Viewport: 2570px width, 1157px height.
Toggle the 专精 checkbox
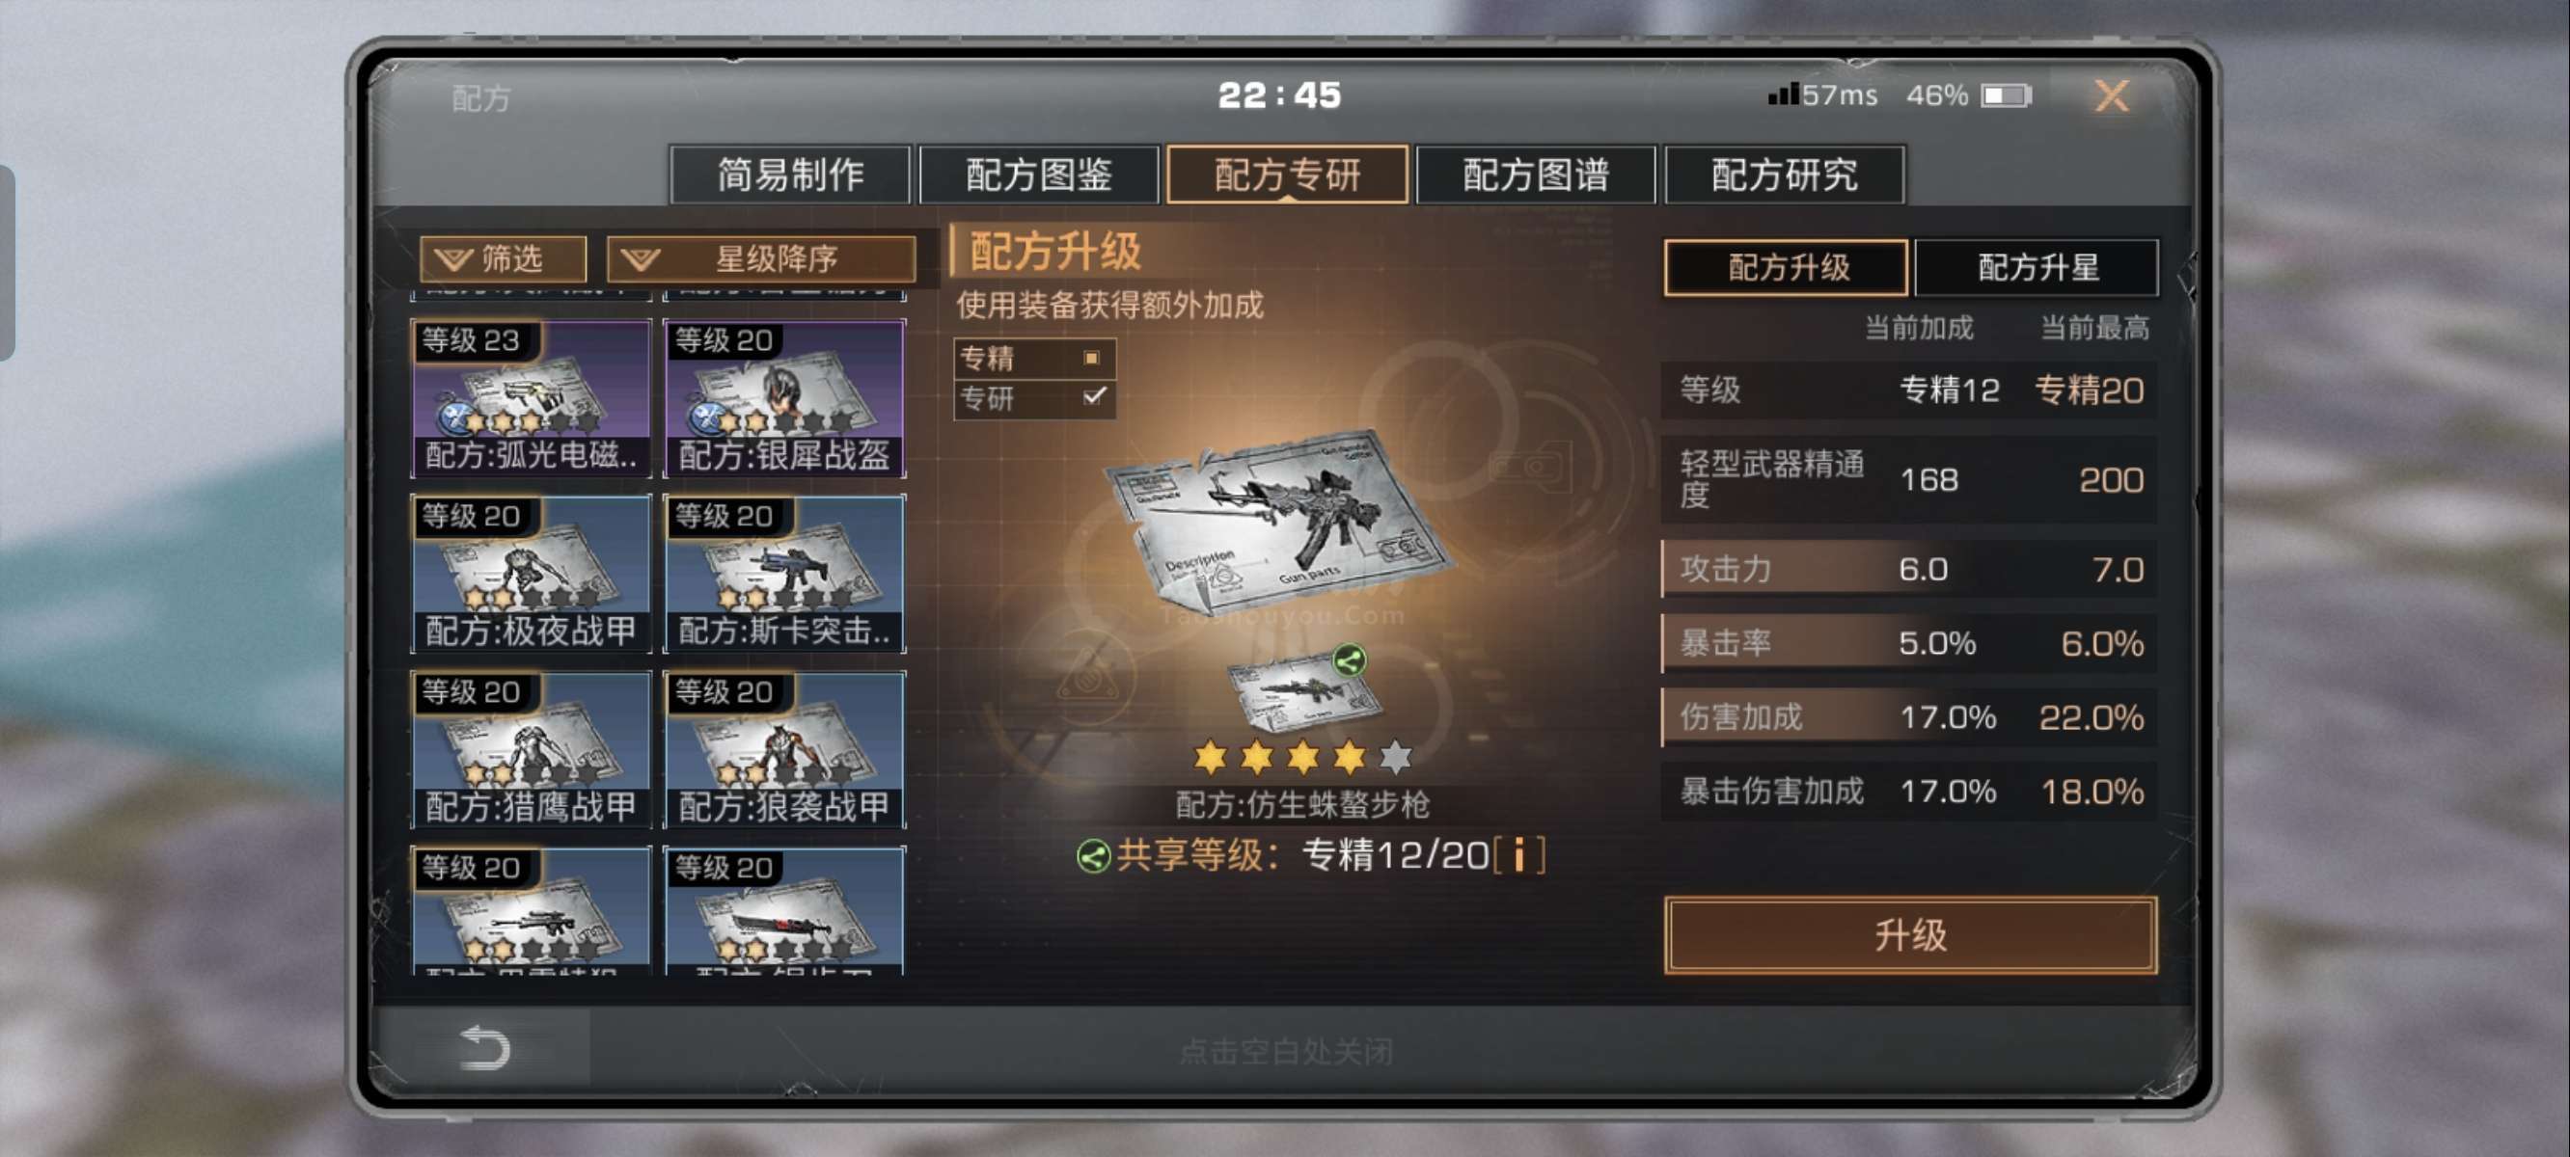click(x=1092, y=358)
